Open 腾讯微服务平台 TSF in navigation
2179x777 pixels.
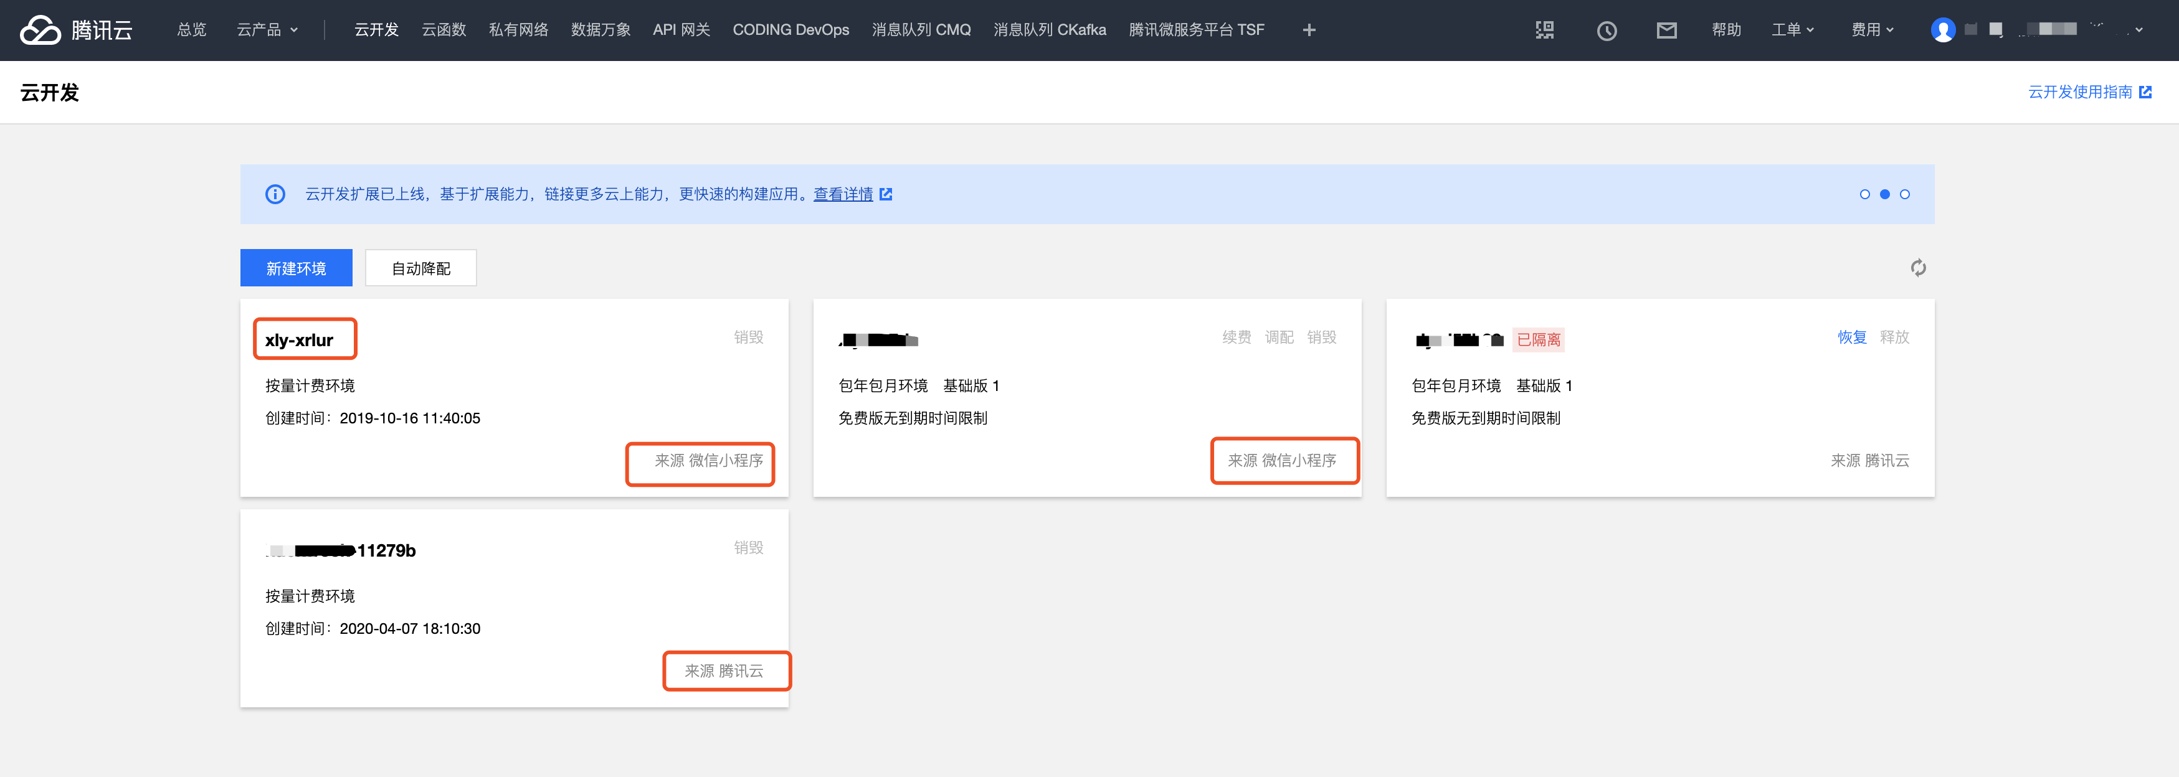(1196, 31)
